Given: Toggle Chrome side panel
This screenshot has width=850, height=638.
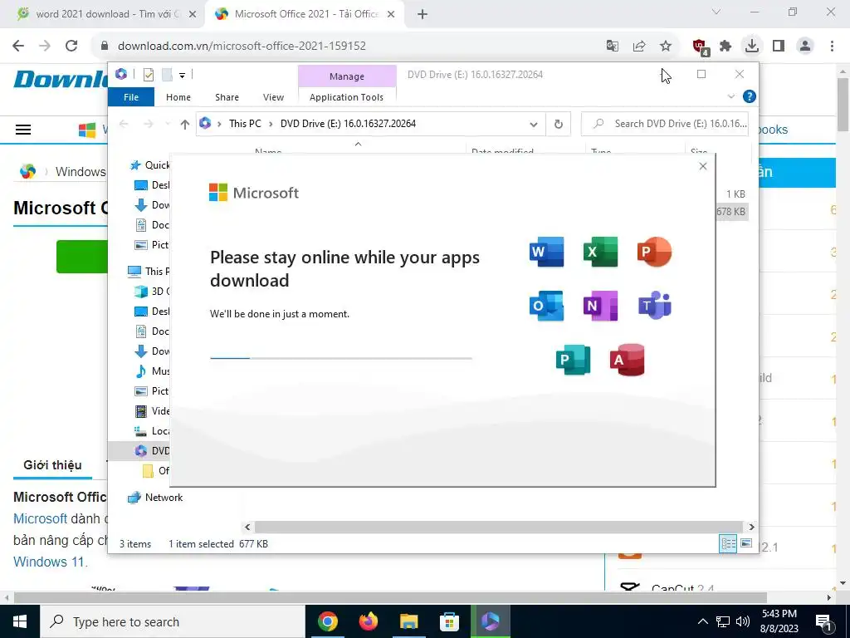Looking at the screenshot, I should (x=779, y=46).
